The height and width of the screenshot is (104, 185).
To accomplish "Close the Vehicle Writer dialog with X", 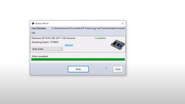I will 123,24.
